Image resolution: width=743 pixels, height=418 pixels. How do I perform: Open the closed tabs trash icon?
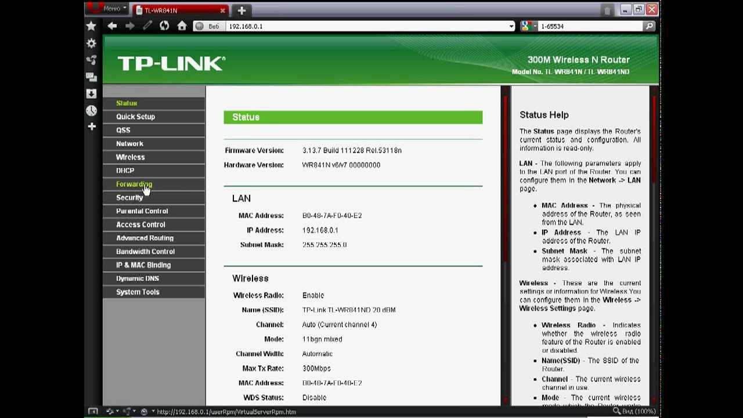point(608,10)
